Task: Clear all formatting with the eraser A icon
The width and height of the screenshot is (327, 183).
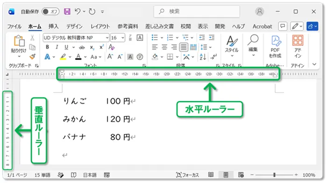Action: 111,47
